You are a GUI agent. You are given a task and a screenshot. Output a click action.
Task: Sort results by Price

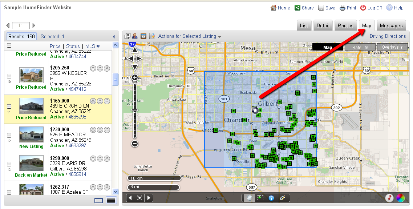pyautogui.click(x=55, y=46)
